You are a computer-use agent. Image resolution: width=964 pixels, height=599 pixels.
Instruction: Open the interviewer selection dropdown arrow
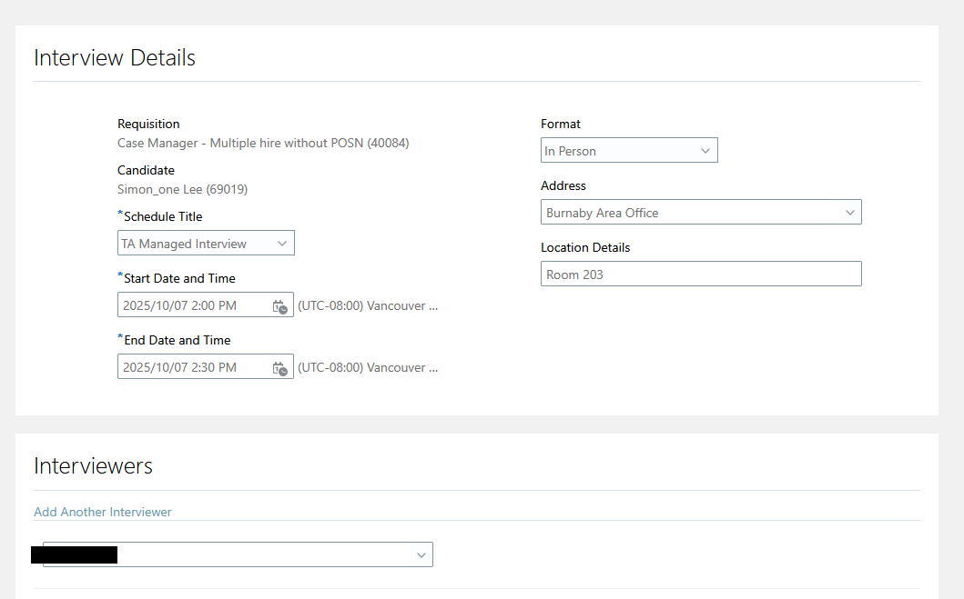421,554
